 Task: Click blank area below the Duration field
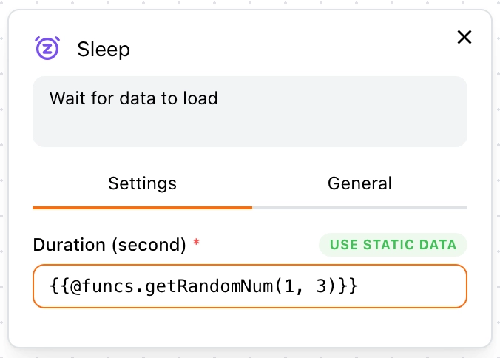tap(250, 327)
